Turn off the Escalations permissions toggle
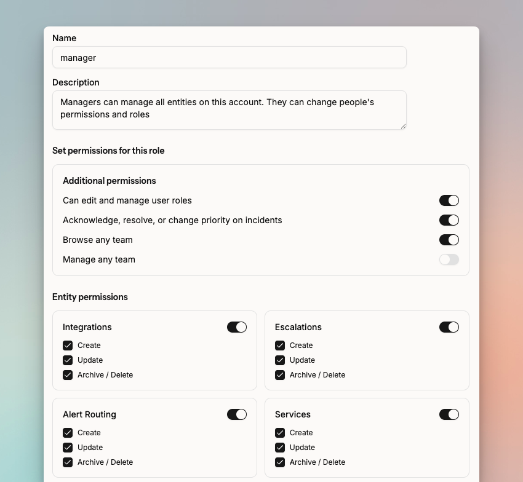This screenshot has height=482, width=523. [449, 327]
